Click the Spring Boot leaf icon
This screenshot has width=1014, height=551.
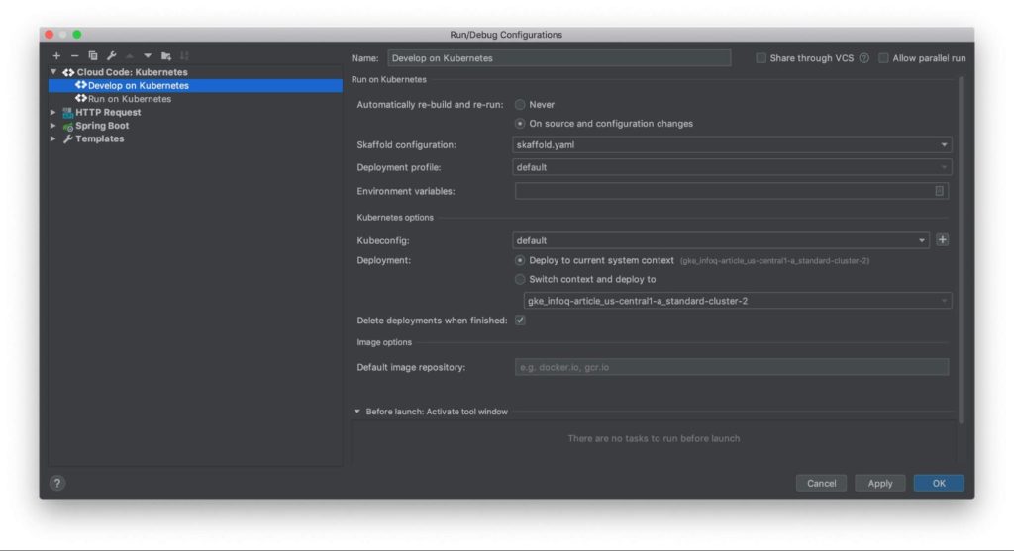(x=68, y=126)
